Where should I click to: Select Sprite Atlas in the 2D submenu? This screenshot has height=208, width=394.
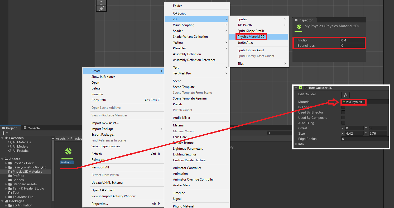tap(258, 42)
